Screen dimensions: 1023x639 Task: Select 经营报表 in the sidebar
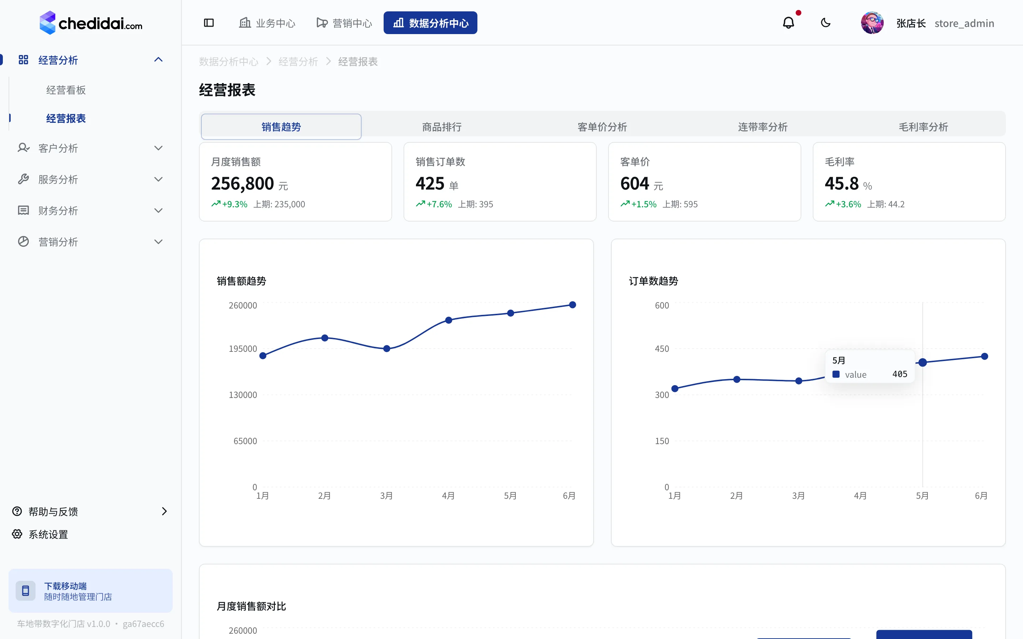(x=66, y=118)
